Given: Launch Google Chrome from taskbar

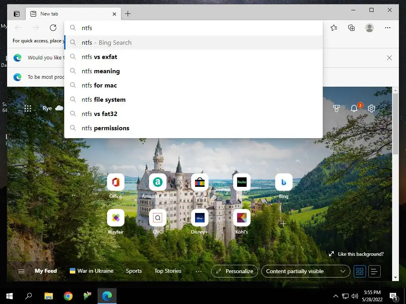Looking at the screenshot, I should click(x=68, y=296).
